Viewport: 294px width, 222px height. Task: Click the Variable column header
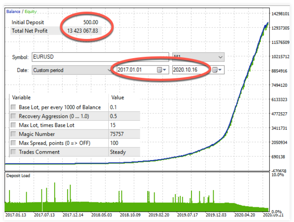point(21,97)
